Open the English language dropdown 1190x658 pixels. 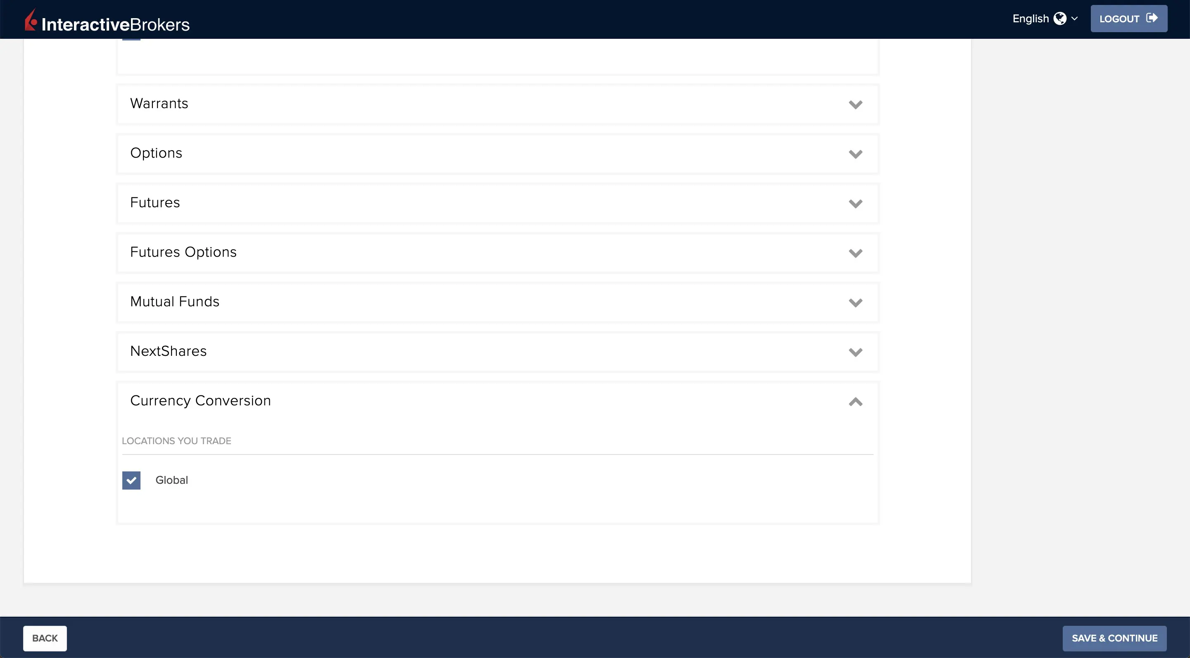tap(1045, 19)
